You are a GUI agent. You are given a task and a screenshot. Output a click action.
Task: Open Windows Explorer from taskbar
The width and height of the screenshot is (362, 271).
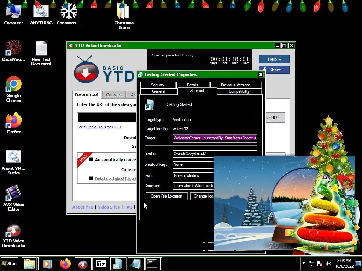tap(30, 263)
